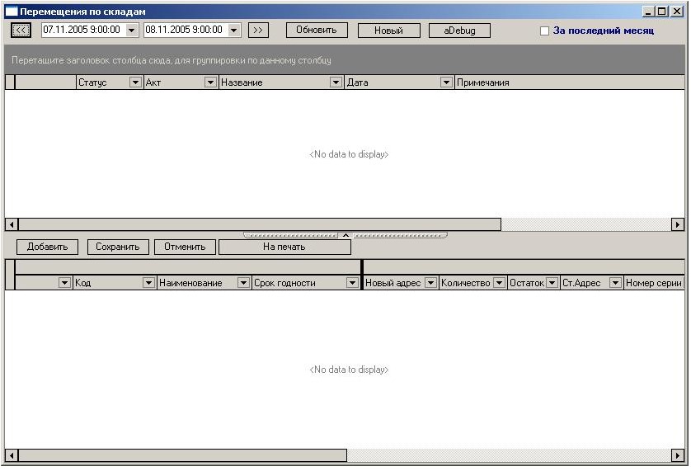Click the aDebug button
Image resolution: width=691 pixels, height=471 pixels.
pyautogui.click(x=459, y=30)
